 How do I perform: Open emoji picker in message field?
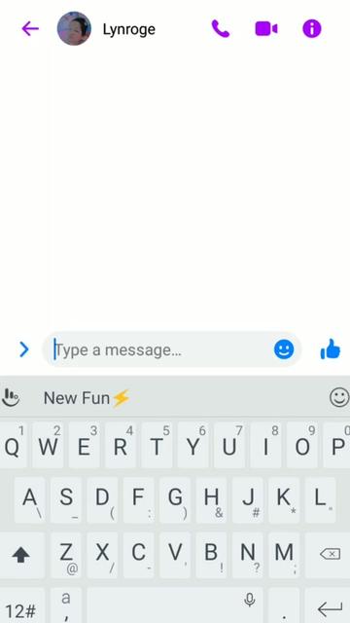pyautogui.click(x=284, y=349)
